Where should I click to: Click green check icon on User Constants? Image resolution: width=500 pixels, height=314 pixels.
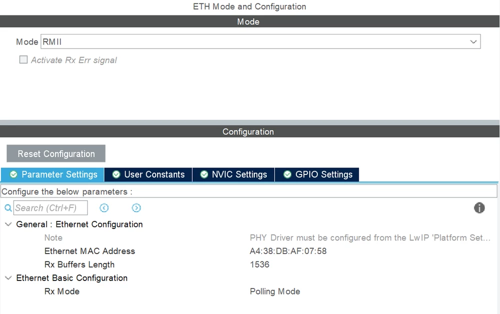pyautogui.click(x=116, y=174)
